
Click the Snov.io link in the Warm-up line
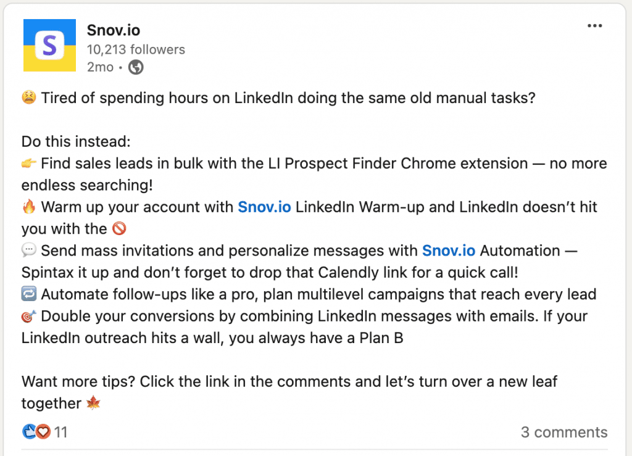[264, 207]
